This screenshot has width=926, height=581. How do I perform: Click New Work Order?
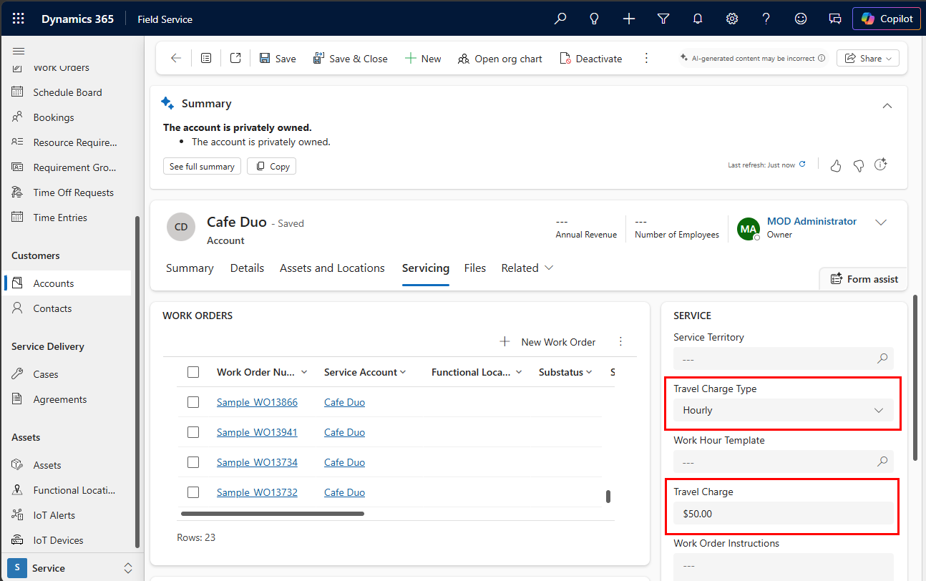click(548, 342)
